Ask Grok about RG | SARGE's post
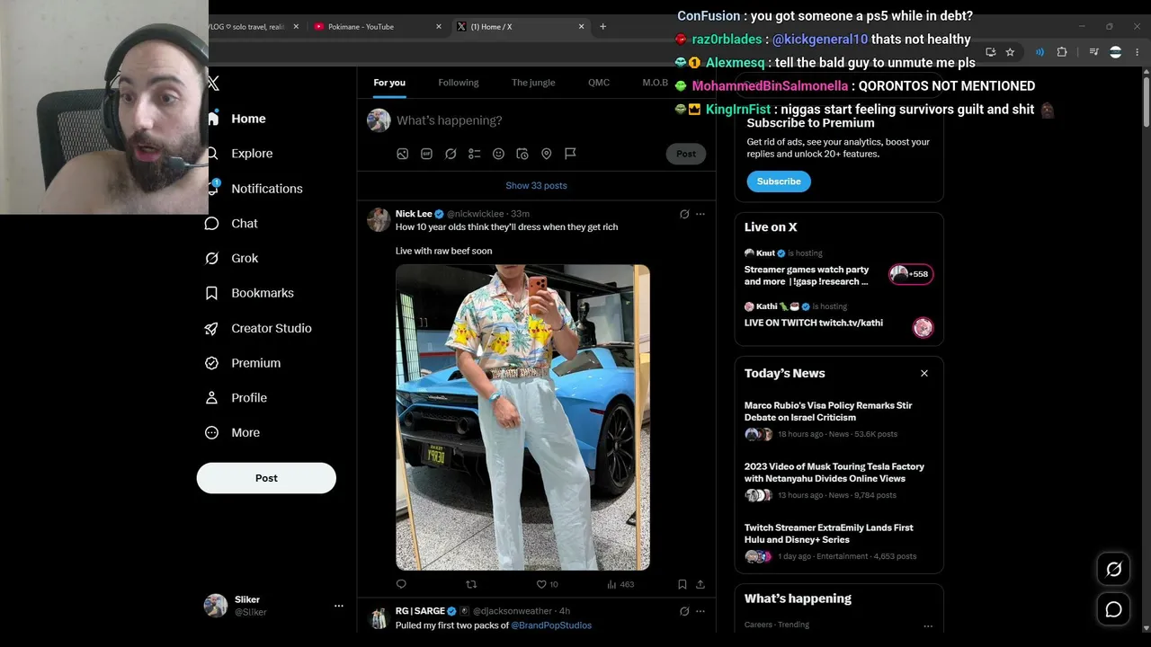 tap(684, 611)
